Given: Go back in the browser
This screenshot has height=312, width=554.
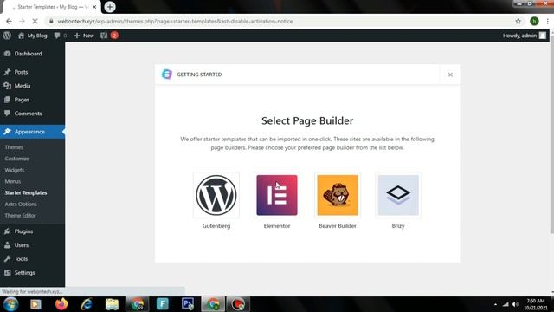Looking at the screenshot, I should click(x=9, y=21).
